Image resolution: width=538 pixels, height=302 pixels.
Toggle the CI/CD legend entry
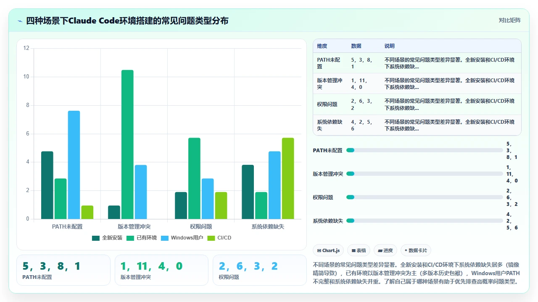coord(219,238)
